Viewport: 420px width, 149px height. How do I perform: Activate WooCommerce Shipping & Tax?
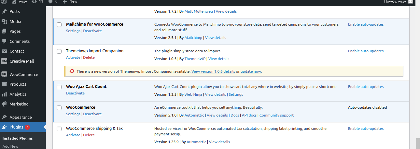73,135
